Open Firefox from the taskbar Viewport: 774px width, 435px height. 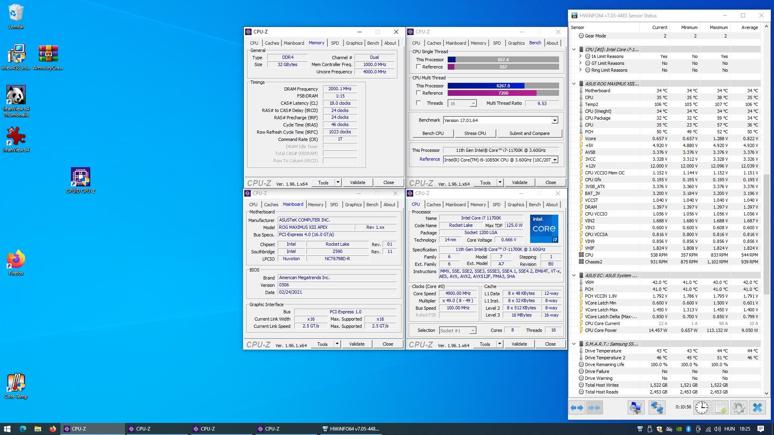53,429
